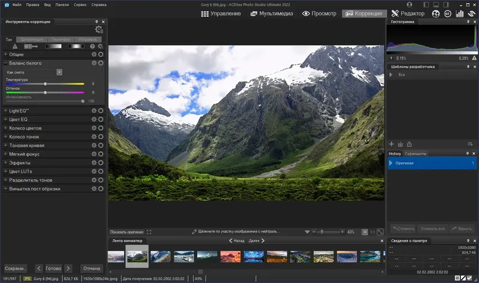
Task: Toggle the Баланс белого enable circle
Action: click(x=101, y=63)
